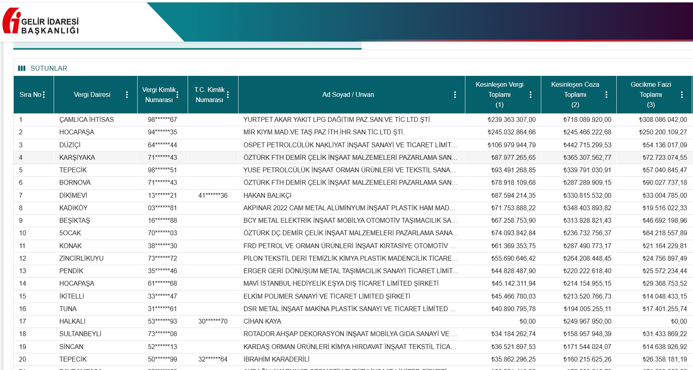Click BEŞİKTAŞ tax office cell
Viewport: 693px width, 370px height.
click(75, 220)
